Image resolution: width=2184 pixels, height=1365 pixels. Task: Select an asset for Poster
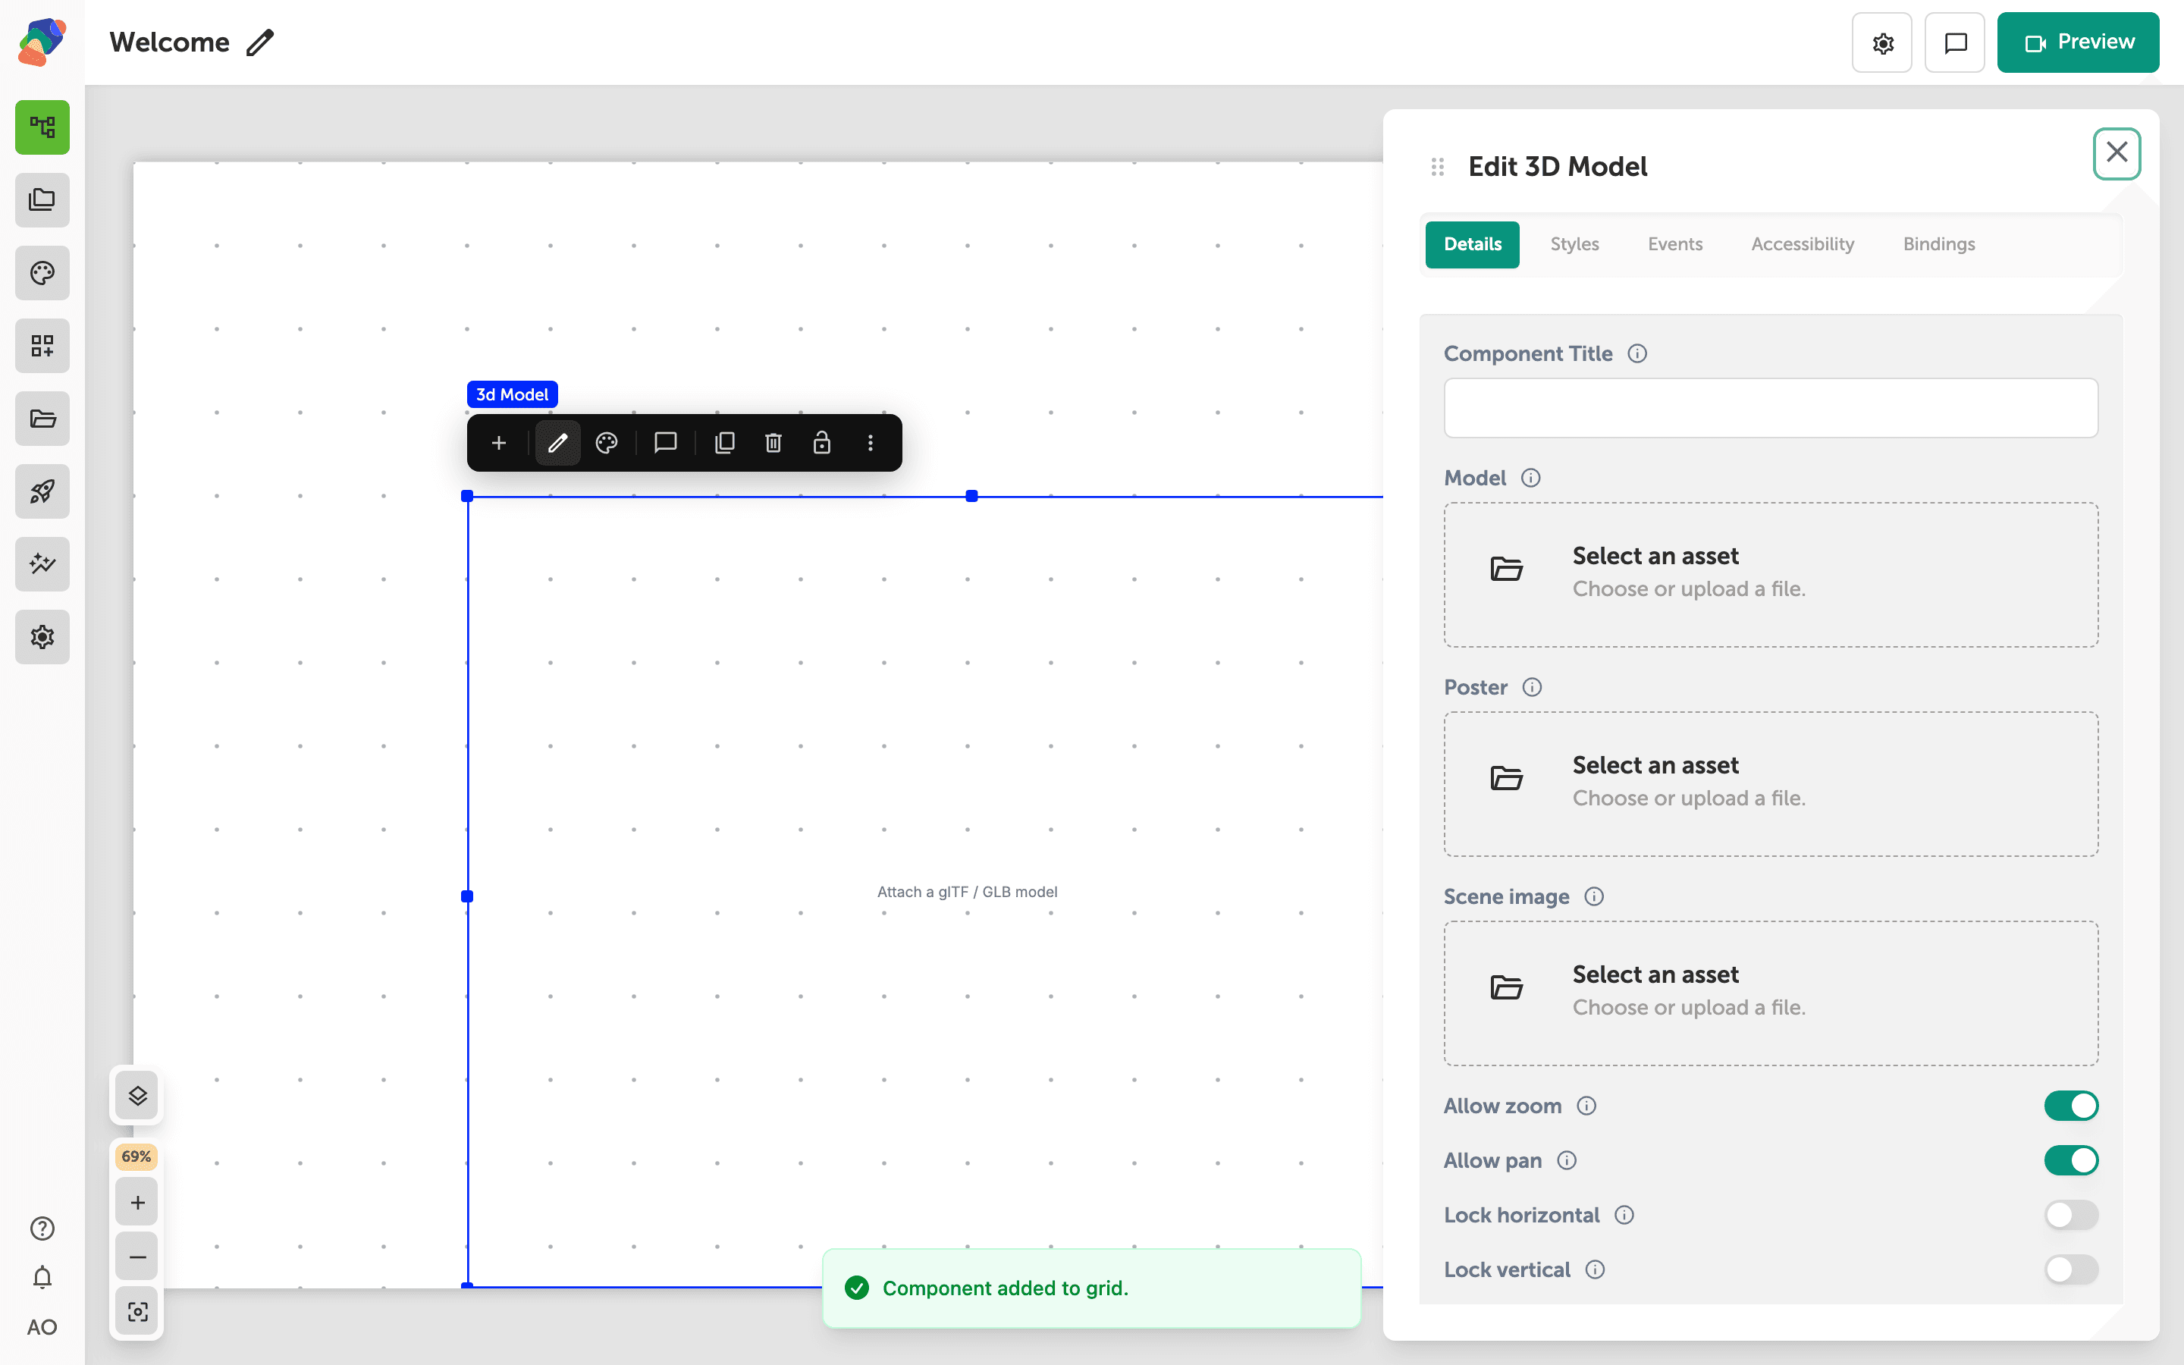(x=1771, y=785)
